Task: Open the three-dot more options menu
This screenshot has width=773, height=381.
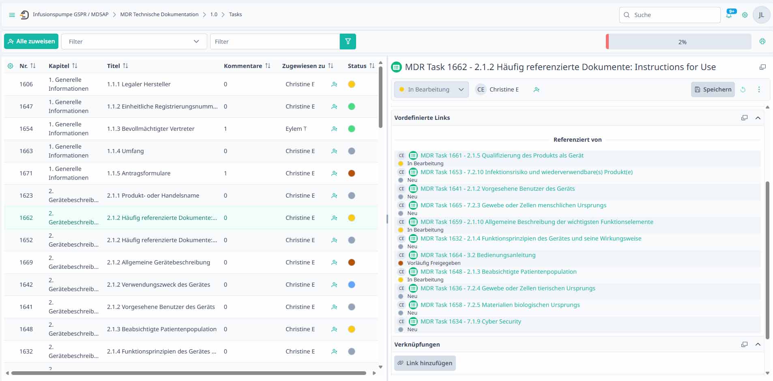Action: (759, 89)
